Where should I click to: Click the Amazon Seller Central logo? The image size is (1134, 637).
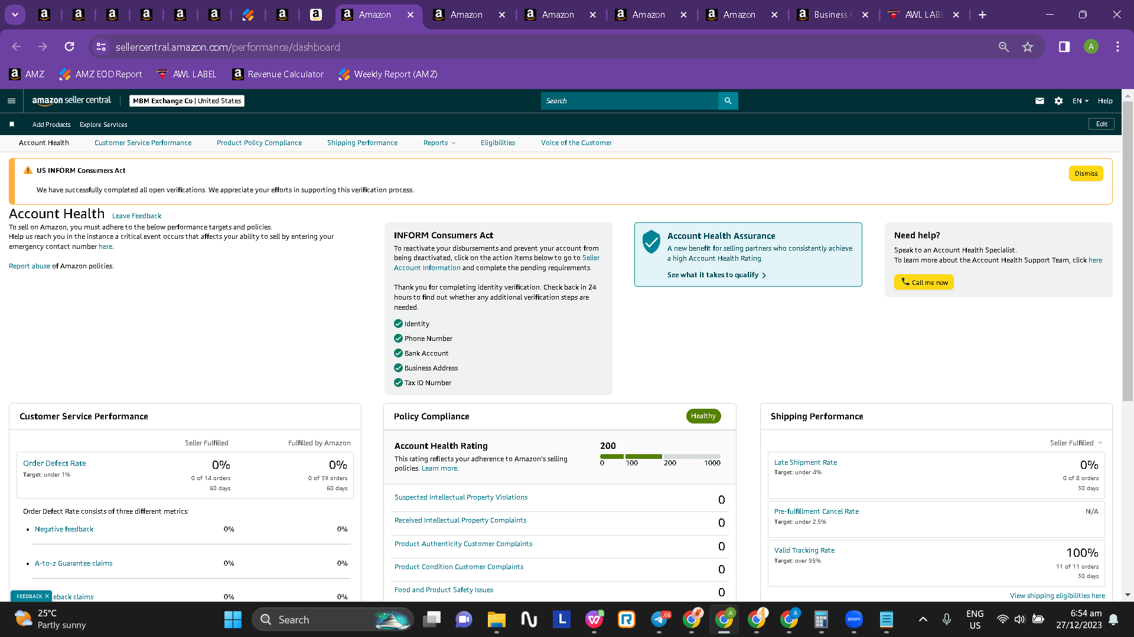[x=71, y=101]
